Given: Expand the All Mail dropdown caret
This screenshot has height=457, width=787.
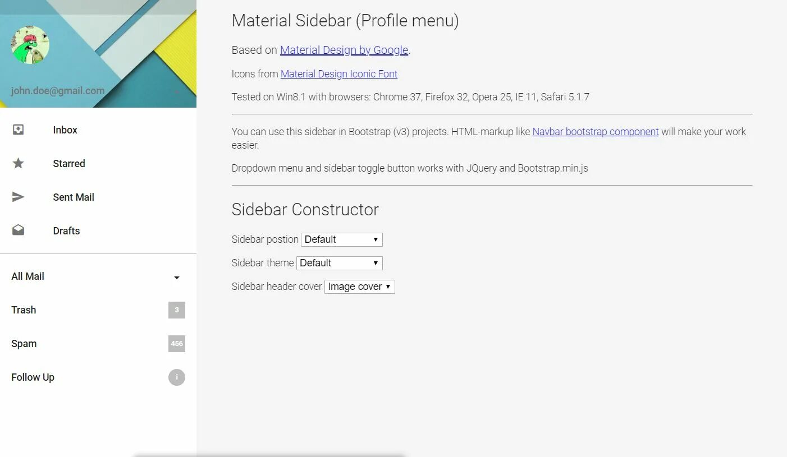Looking at the screenshot, I should pos(177,278).
